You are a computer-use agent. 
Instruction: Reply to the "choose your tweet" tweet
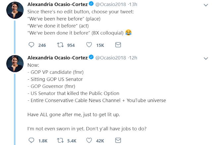(31, 45)
